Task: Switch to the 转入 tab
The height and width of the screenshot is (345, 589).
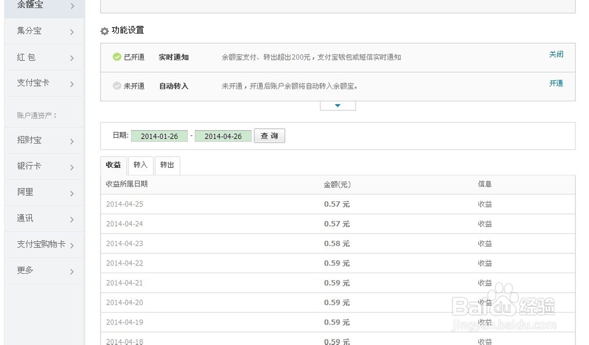Action: [x=140, y=165]
